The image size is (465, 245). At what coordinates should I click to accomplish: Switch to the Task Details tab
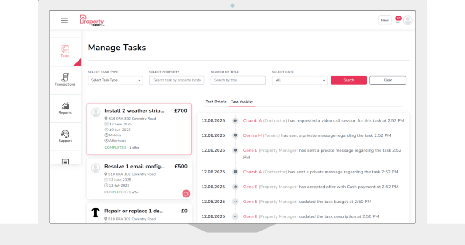pos(216,101)
